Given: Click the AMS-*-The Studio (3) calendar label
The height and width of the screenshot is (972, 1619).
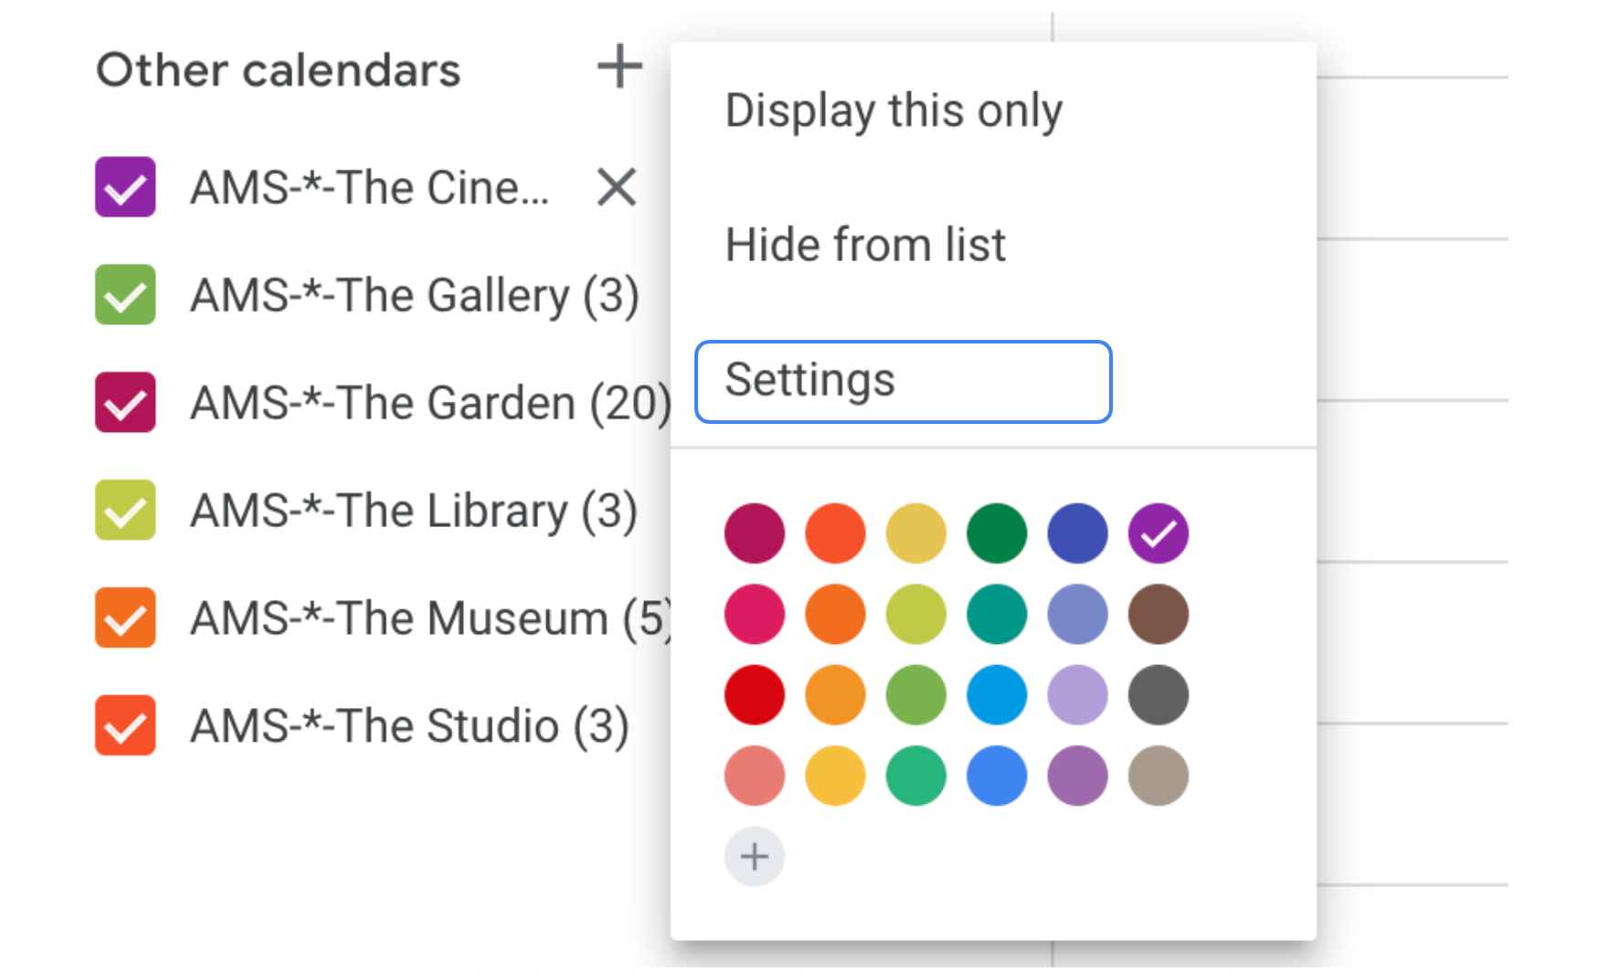Looking at the screenshot, I should 409,726.
